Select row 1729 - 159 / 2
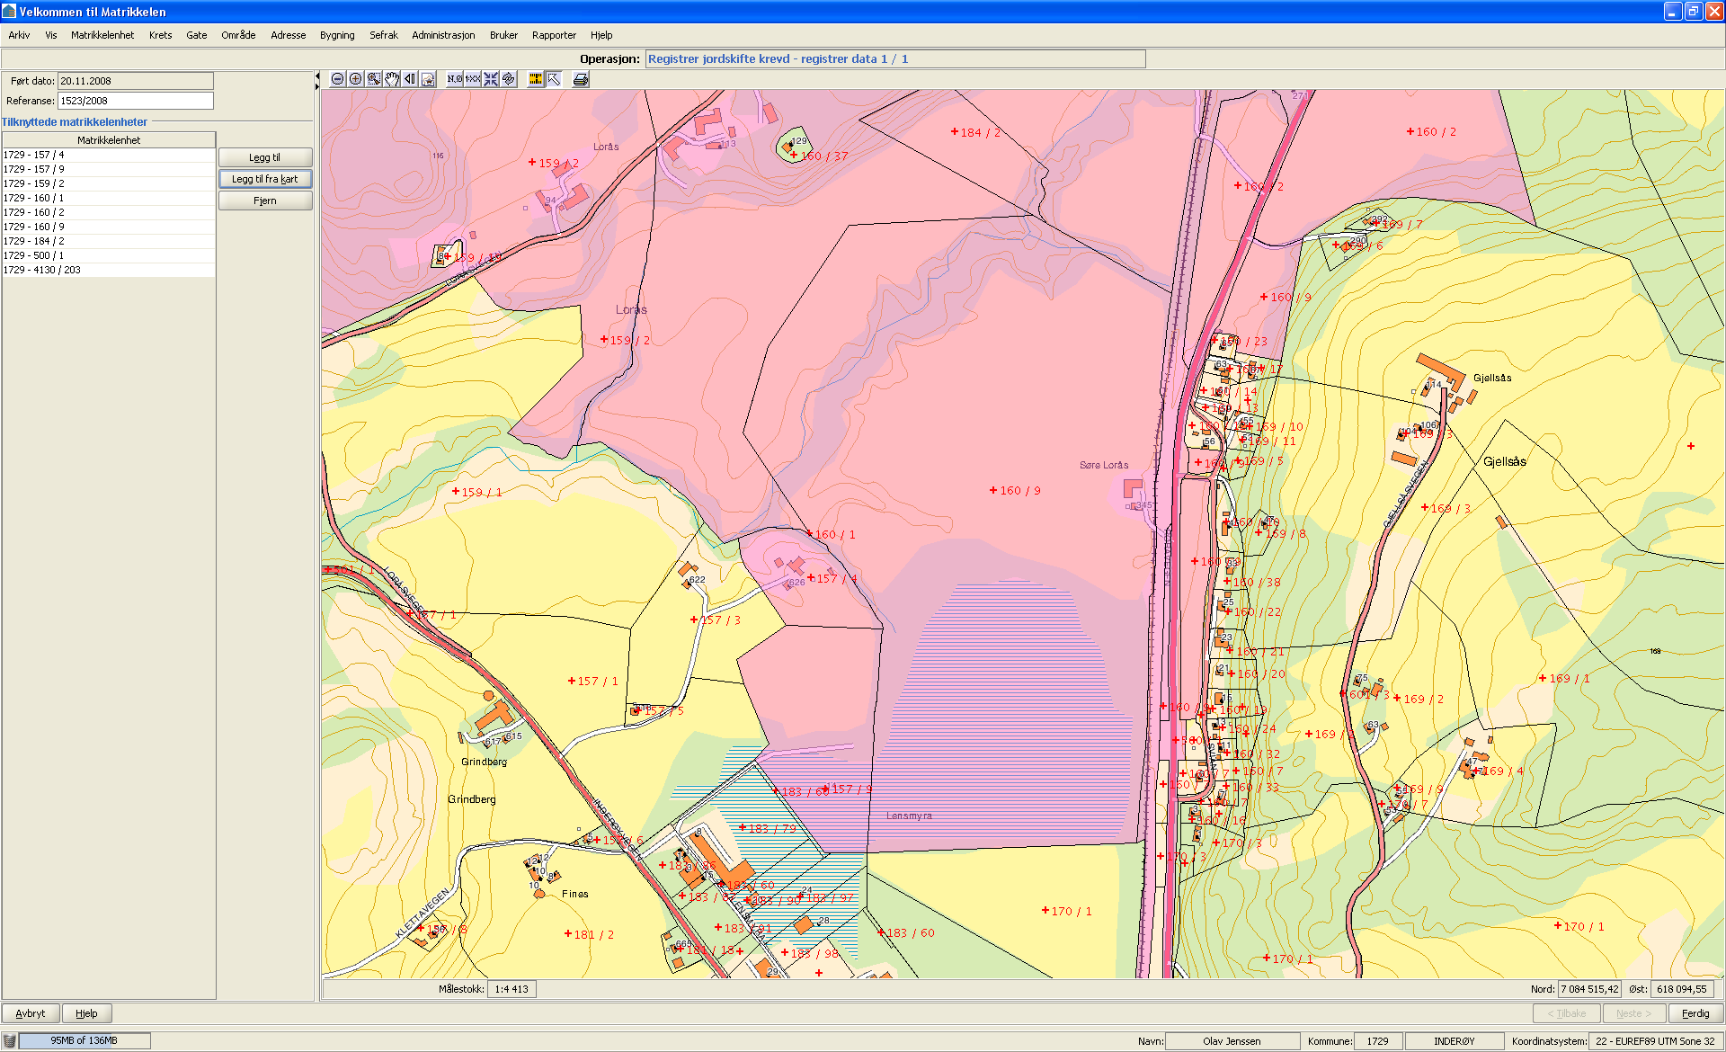 point(109,183)
